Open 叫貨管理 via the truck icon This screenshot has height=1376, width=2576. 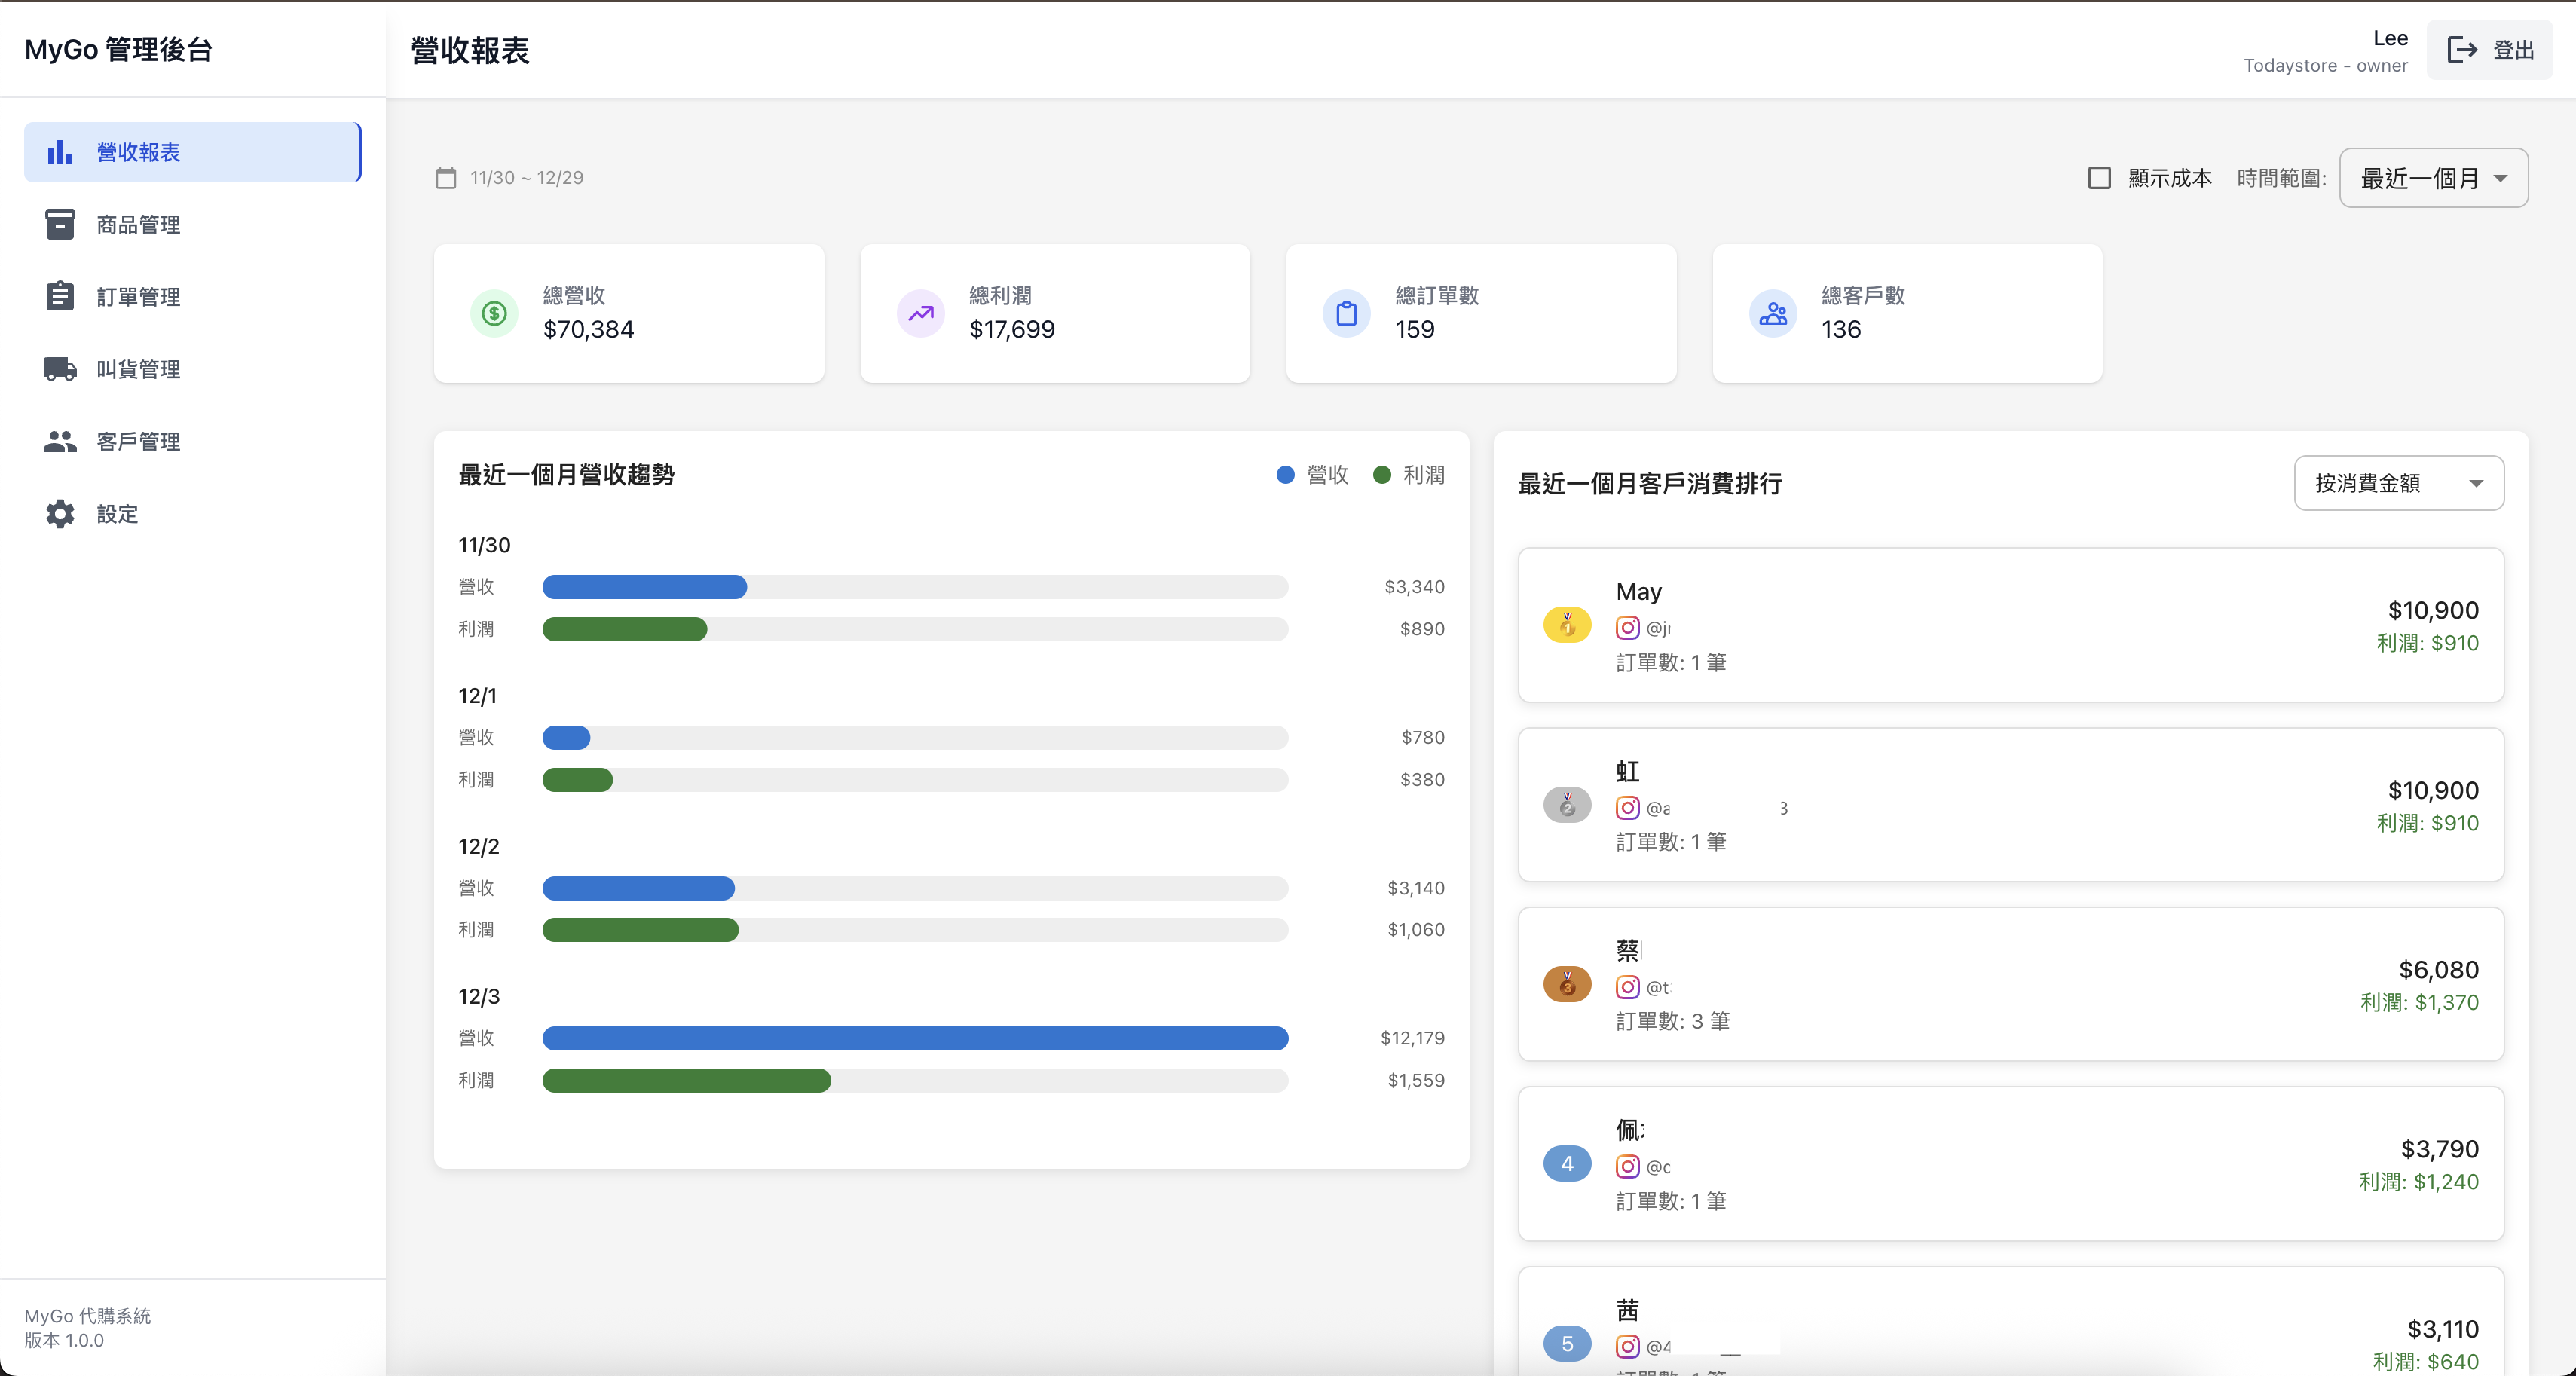60,368
